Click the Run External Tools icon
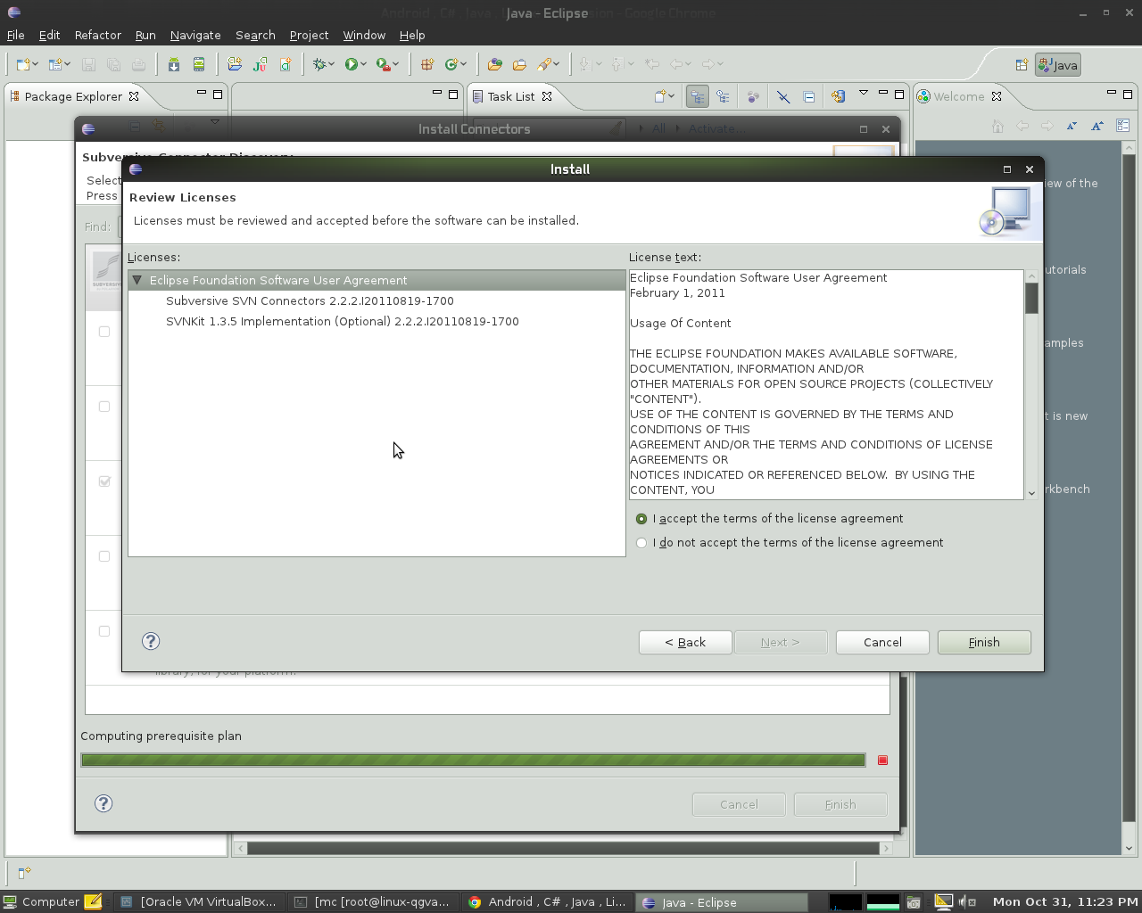Viewport: 1142px width, 913px height. [x=383, y=64]
